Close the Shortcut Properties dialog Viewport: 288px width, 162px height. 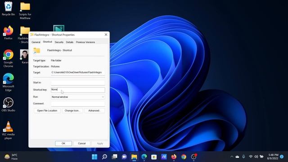click(106, 35)
